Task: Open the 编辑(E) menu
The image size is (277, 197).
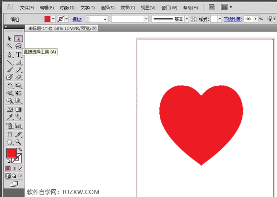Action: (47, 8)
